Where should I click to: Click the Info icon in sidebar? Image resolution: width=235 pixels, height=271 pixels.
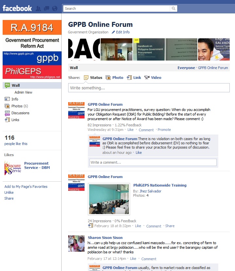7,99
